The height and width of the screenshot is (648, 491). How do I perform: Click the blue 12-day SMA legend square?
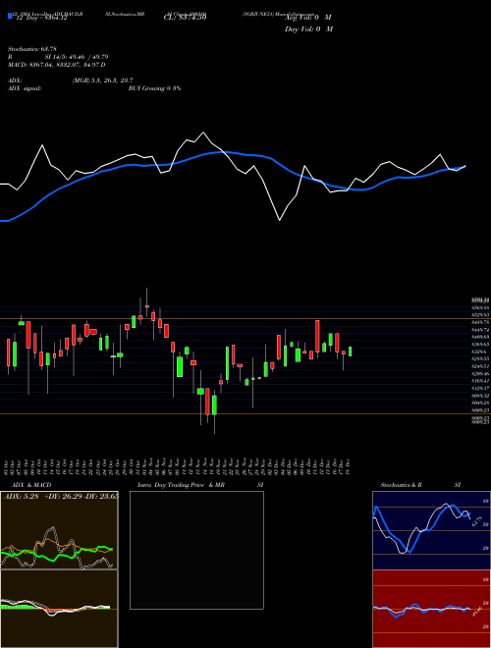point(10,16)
